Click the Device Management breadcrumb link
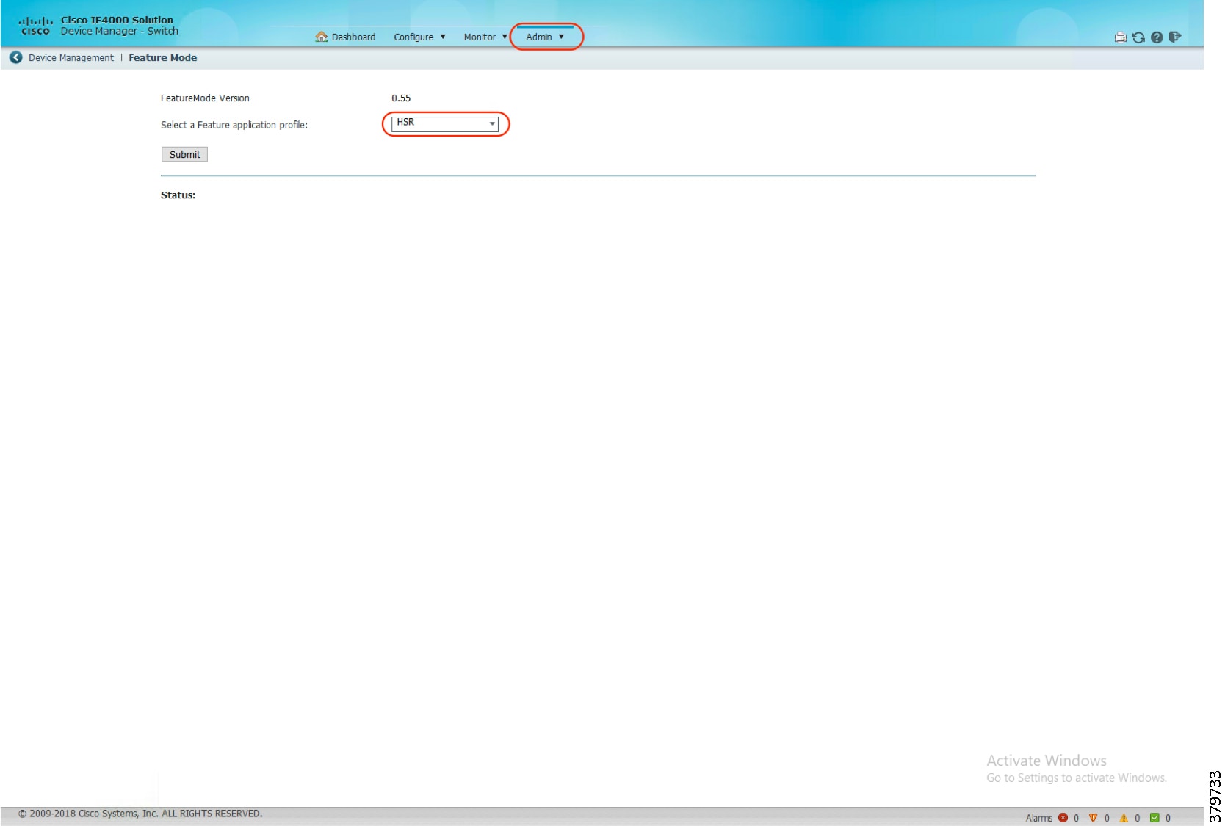 point(71,58)
